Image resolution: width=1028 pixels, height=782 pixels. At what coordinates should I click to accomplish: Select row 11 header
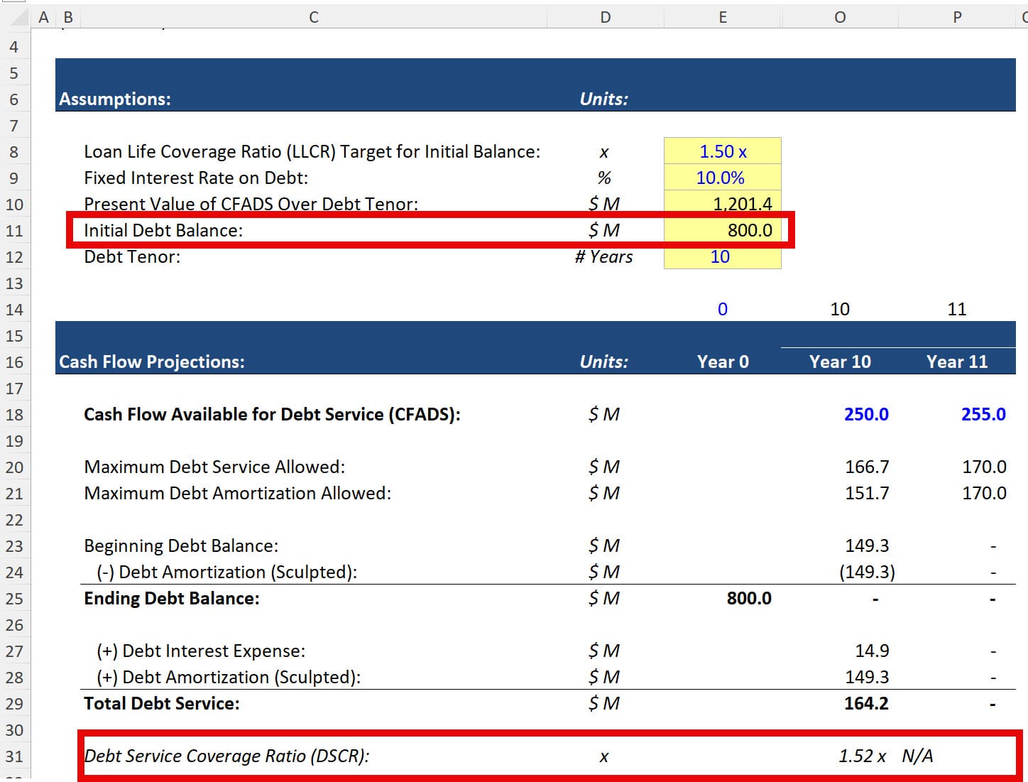(14, 231)
